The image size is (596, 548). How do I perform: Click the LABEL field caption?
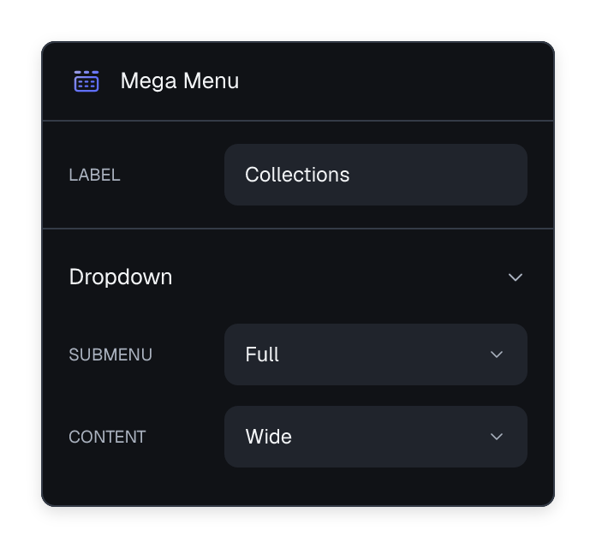pyautogui.click(x=94, y=176)
